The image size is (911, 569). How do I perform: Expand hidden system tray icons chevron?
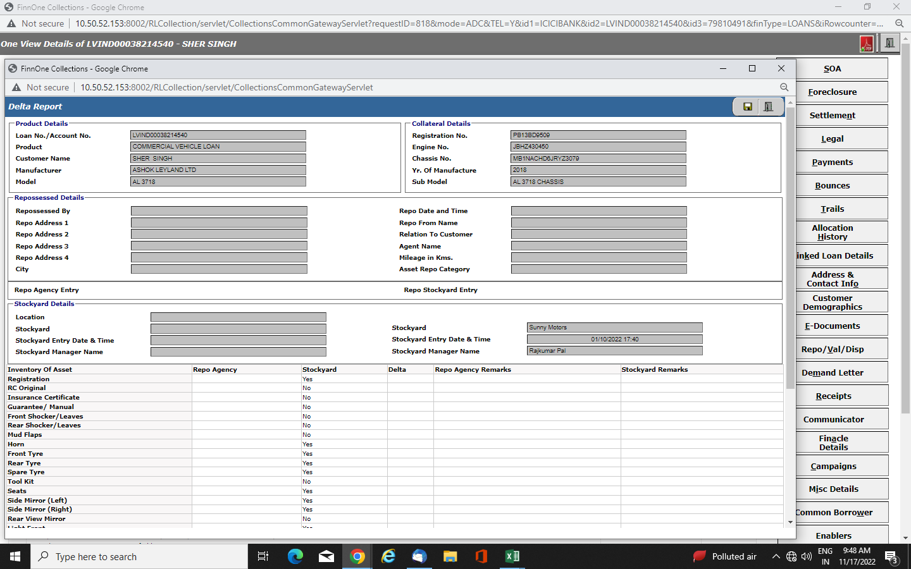776,556
